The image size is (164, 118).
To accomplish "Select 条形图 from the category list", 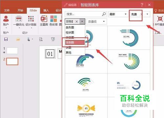I will click(x=75, y=27).
